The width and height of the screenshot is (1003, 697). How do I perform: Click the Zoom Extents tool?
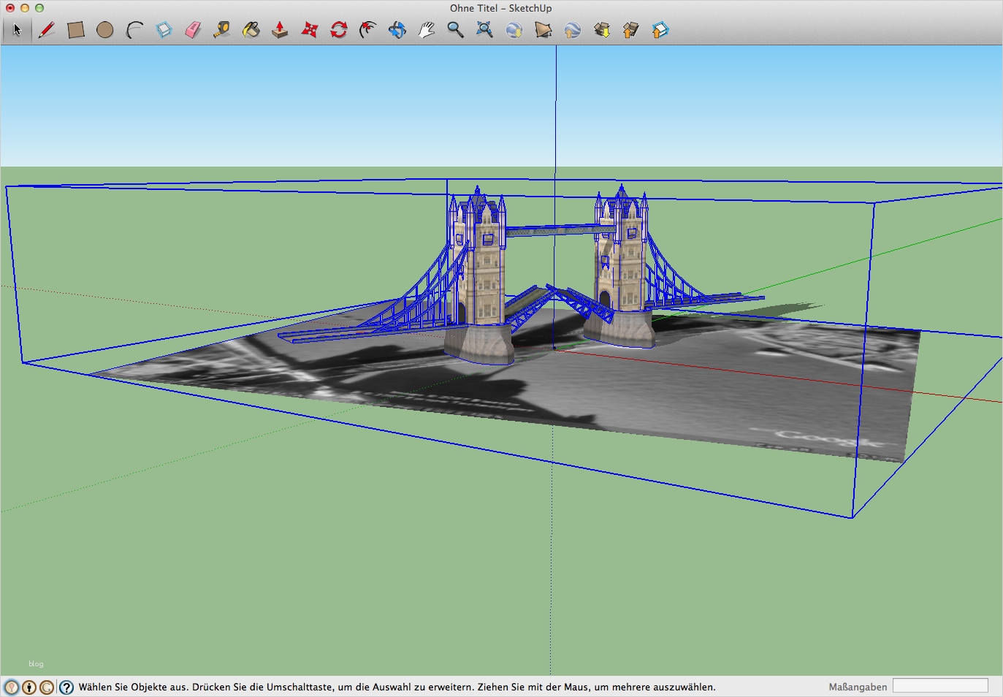[484, 30]
